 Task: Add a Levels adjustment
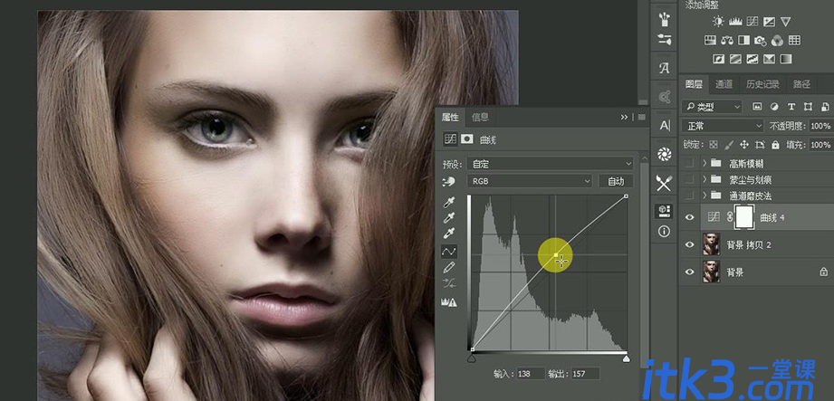(735, 22)
